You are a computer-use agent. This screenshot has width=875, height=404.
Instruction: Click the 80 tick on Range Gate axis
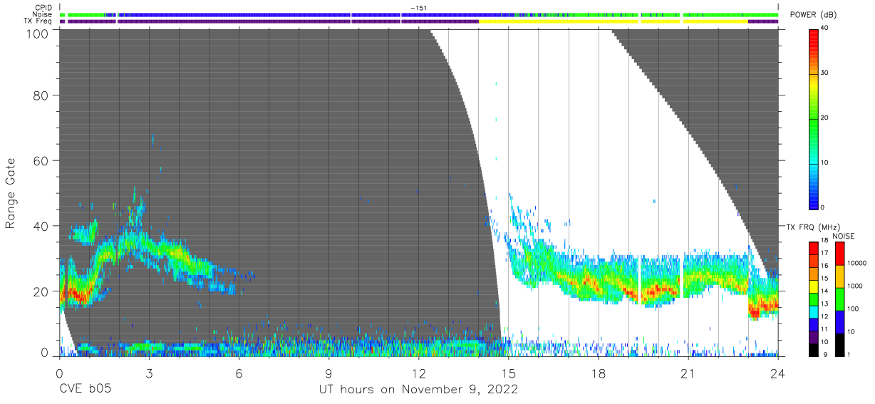[41, 95]
